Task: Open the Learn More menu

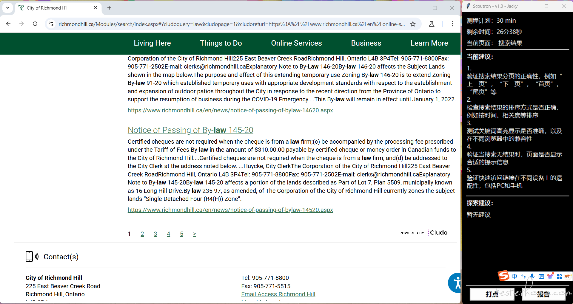Action: 429,43
